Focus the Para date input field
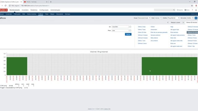The height and width of the screenshot is (111, 198). point(120,31)
